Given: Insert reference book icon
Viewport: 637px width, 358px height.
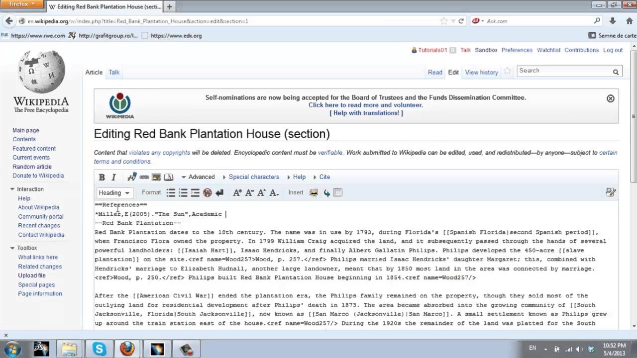Looking at the screenshot, I should click(x=169, y=177).
